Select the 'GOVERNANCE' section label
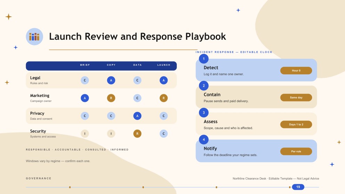Screen dimensions: 345x194 click(39, 178)
